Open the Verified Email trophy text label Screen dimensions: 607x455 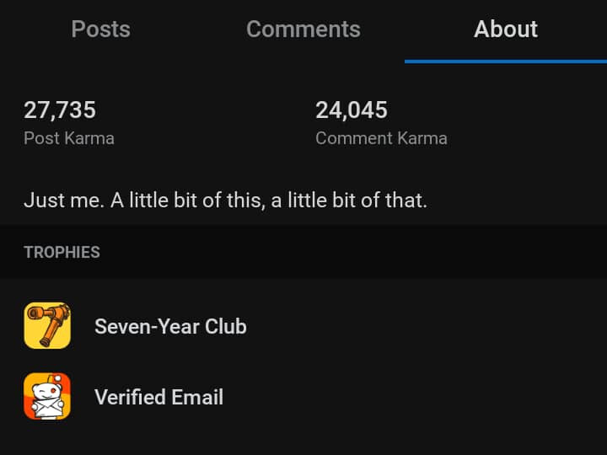[158, 397]
